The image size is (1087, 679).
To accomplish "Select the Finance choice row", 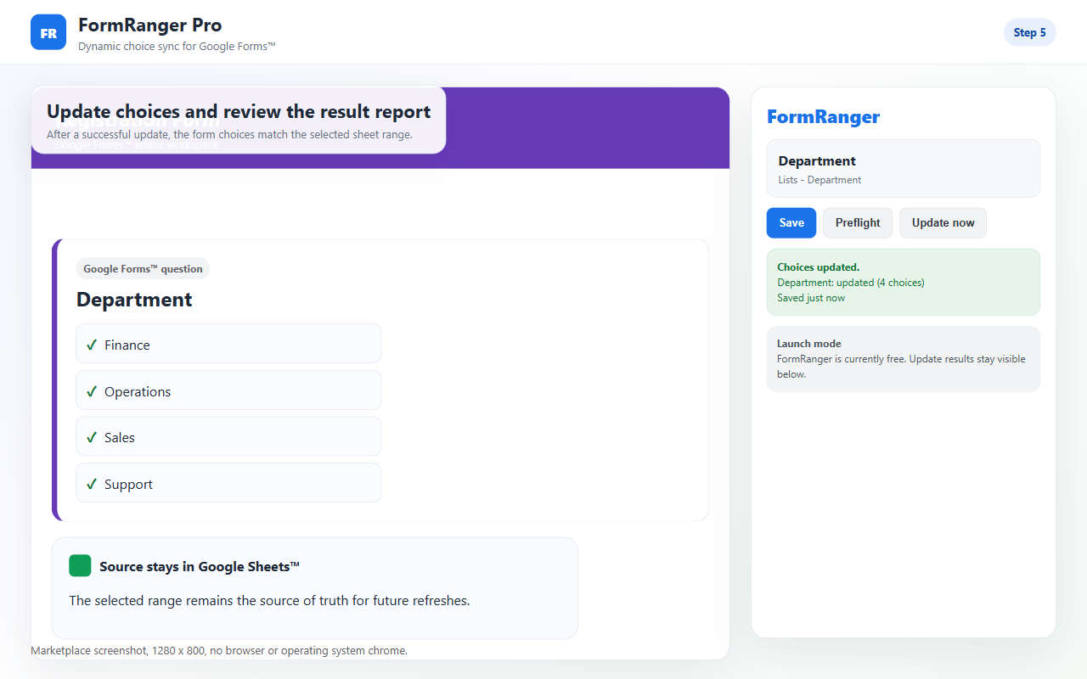I will (x=228, y=344).
